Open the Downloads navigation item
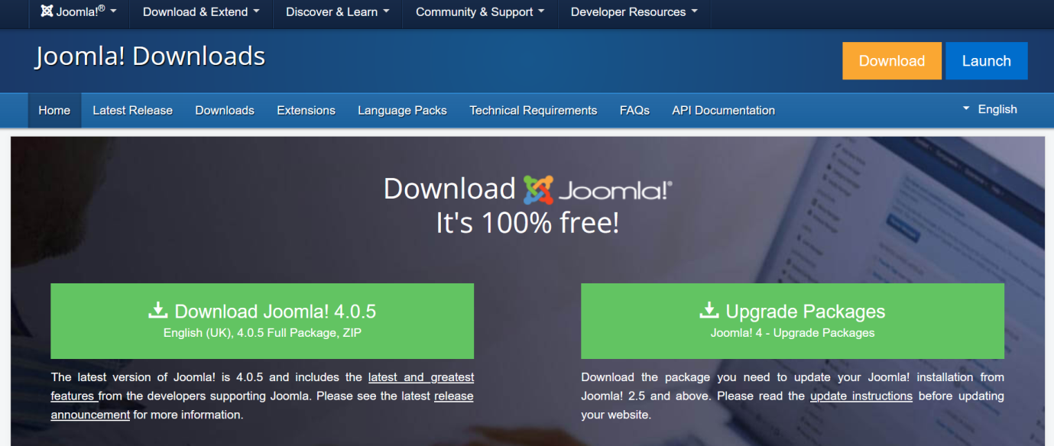Viewport: 1054px width, 446px height. [x=225, y=110]
